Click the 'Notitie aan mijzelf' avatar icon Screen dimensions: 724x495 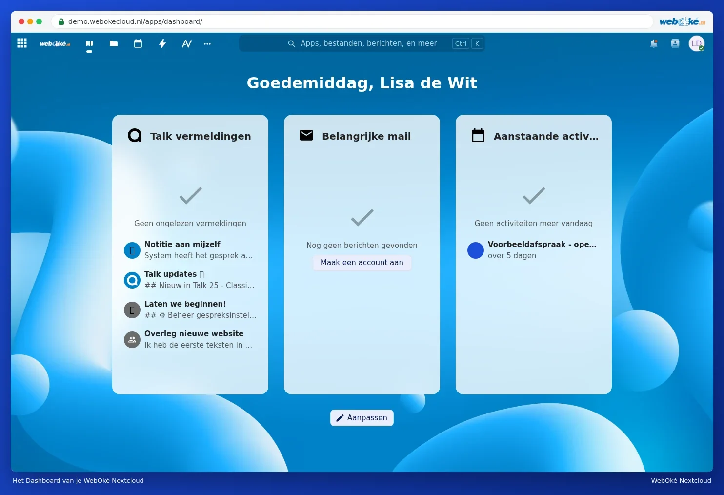pos(132,250)
